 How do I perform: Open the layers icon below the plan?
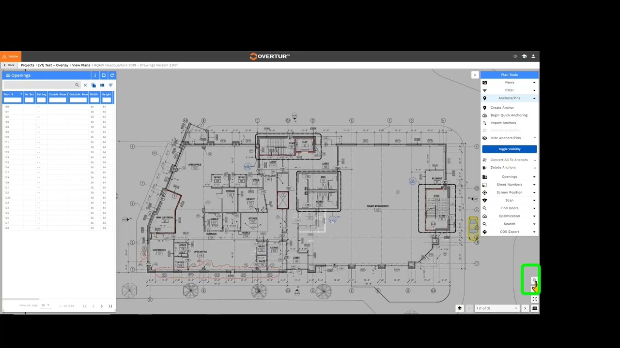[459, 308]
